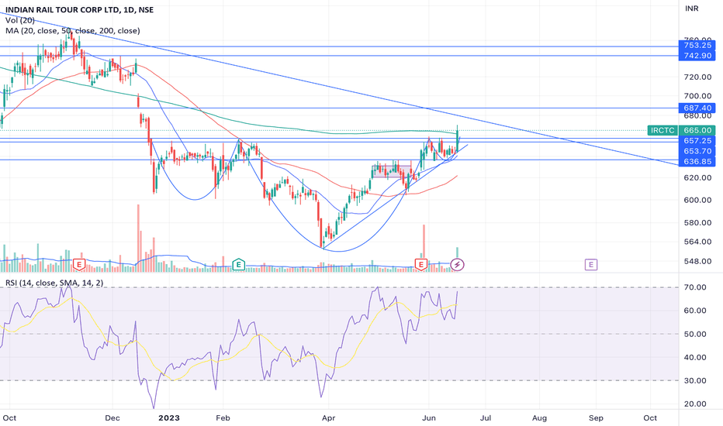Open the purple lightning event icon
Viewport: 723px width, 426px height.
[x=457, y=264]
